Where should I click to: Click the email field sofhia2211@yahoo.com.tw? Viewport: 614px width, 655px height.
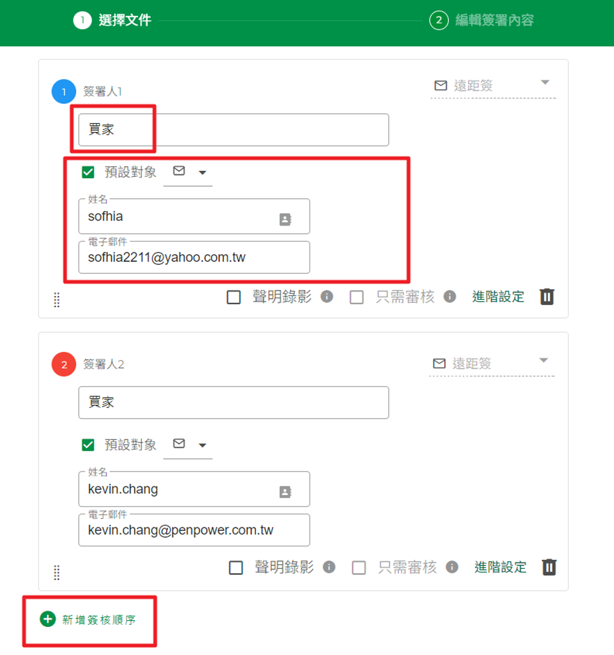click(194, 257)
